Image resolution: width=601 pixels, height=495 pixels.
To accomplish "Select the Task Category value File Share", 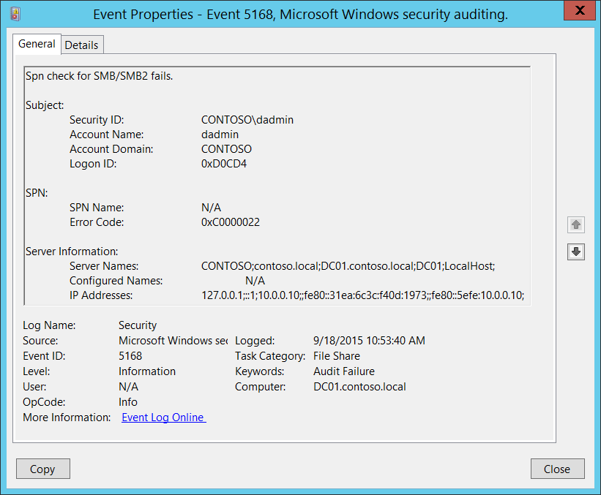I will 337,356.
